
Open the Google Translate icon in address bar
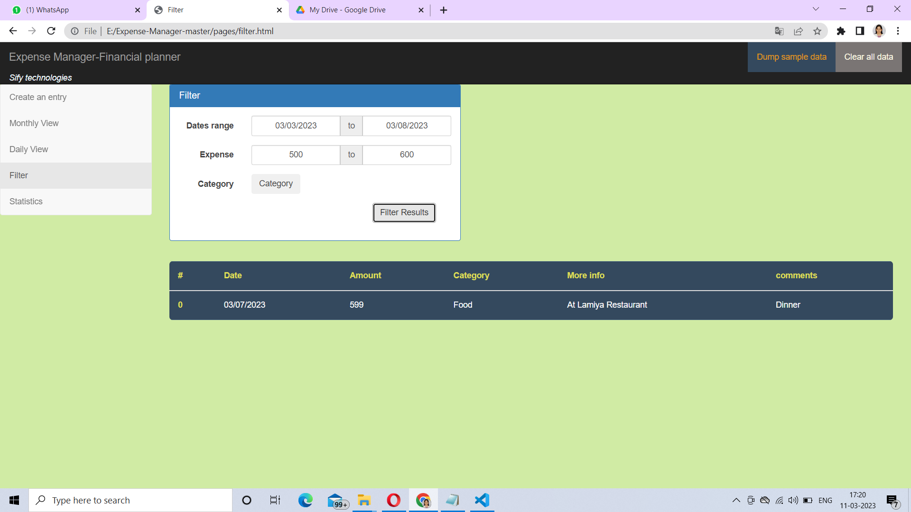(x=779, y=31)
